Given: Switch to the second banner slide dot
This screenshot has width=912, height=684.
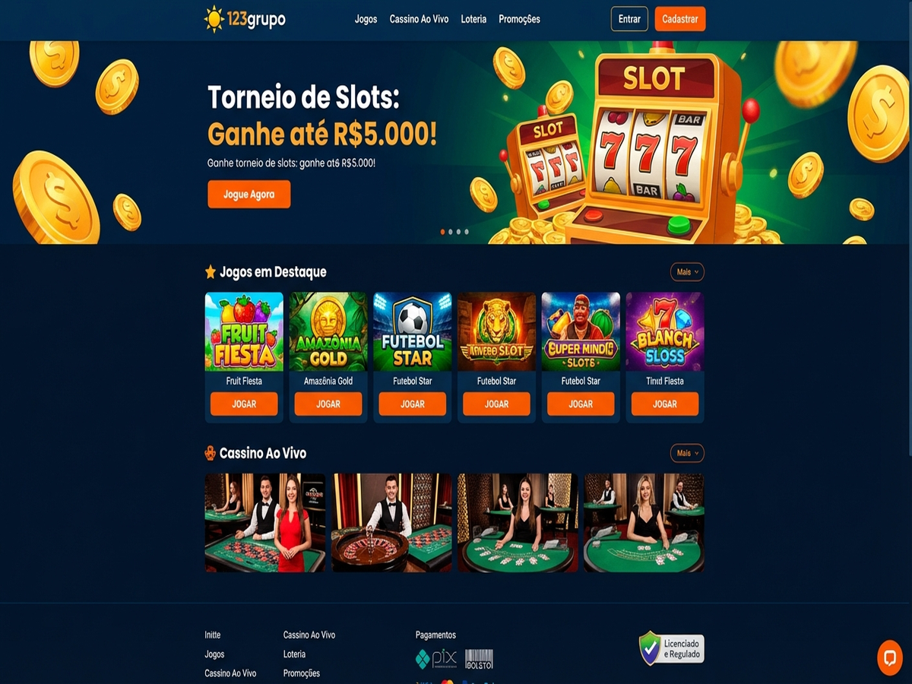Looking at the screenshot, I should pos(451,232).
